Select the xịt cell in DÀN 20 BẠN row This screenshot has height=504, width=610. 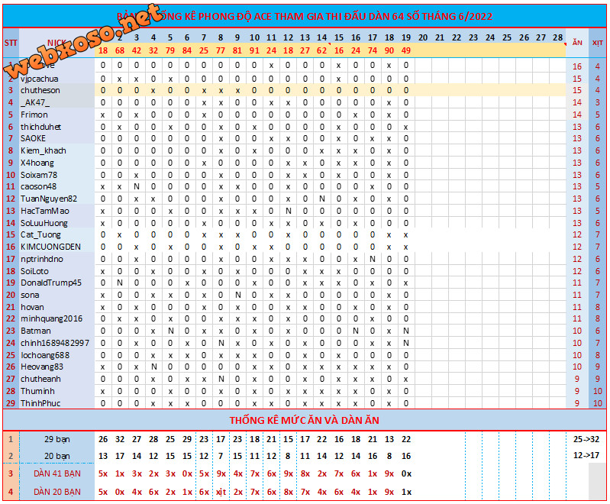point(221,492)
